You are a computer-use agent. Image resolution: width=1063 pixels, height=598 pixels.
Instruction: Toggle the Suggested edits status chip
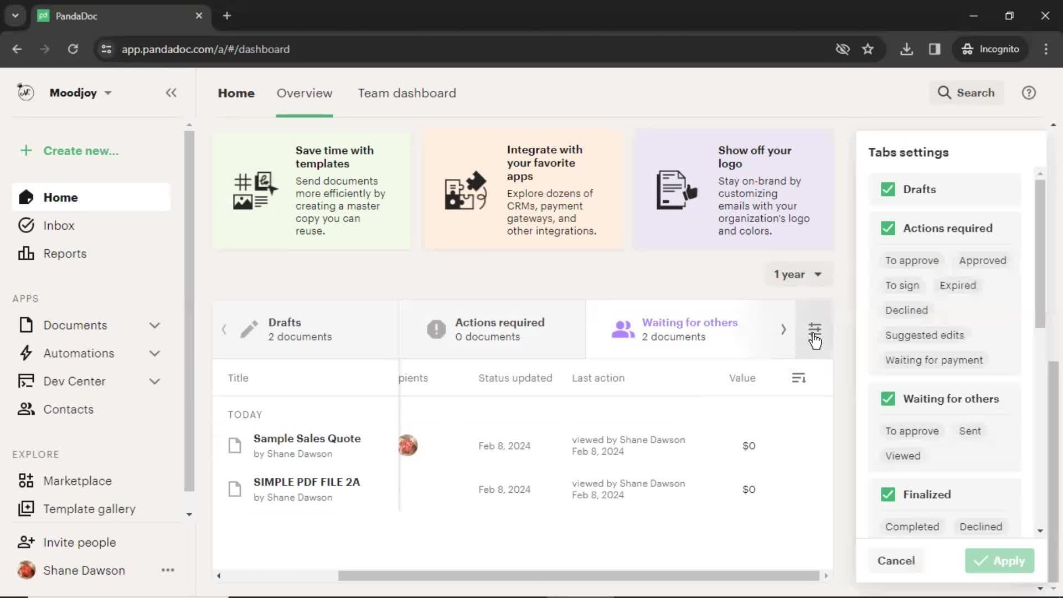pos(925,335)
